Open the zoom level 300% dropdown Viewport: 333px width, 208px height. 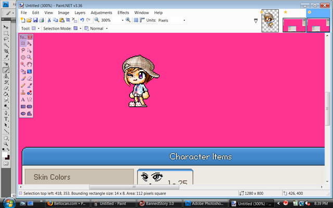pos(123,20)
